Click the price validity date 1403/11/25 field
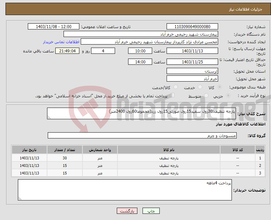This screenshot has width=271, height=220. point(192,62)
